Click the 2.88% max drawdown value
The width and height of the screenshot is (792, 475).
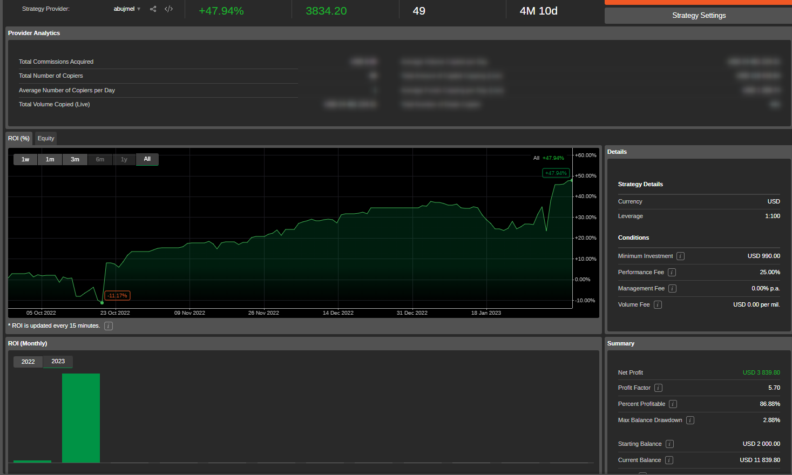771,420
